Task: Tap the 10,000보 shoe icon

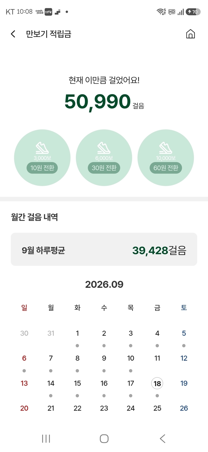Action: click(x=166, y=148)
